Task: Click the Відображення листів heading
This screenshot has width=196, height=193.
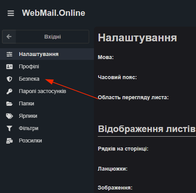Action: [147, 129]
